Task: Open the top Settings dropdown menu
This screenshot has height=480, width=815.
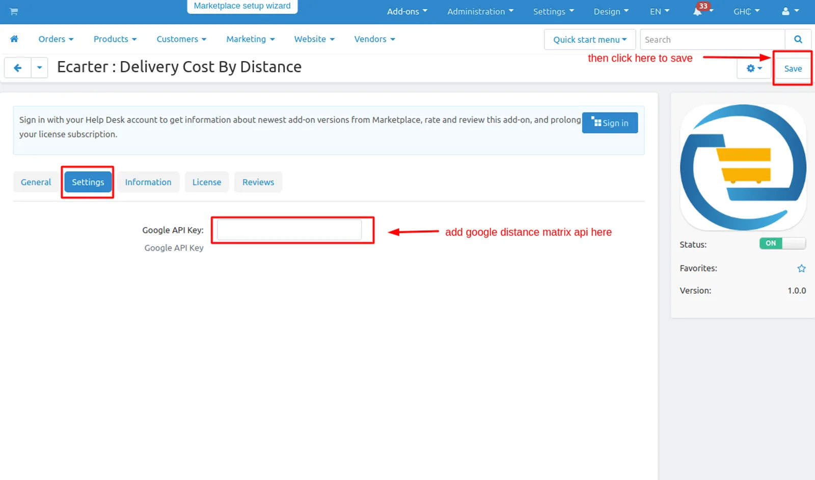Action: [x=553, y=11]
